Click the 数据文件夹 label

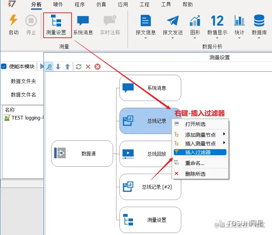click(23, 81)
